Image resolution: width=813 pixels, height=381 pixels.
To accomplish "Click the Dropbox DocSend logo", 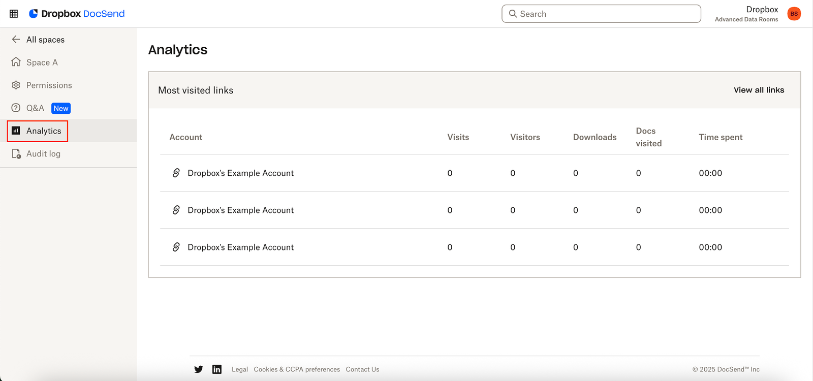I will (77, 14).
